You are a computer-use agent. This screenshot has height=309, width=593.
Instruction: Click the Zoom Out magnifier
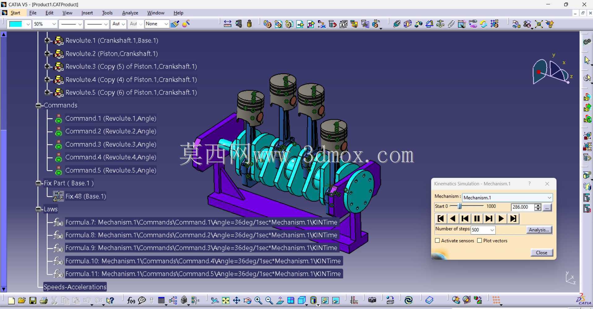tap(269, 300)
